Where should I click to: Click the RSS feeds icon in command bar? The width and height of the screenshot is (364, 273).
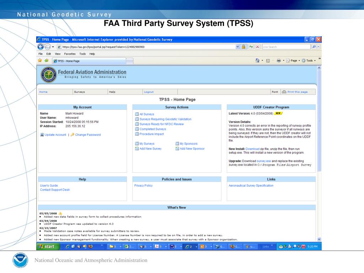coord(268,60)
